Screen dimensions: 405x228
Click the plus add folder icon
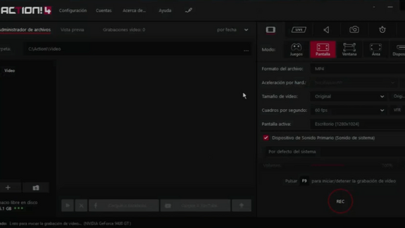point(8,187)
